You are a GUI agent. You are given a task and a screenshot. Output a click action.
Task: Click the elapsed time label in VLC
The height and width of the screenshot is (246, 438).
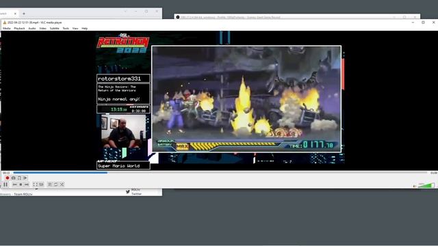pyautogui.click(x=6, y=173)
